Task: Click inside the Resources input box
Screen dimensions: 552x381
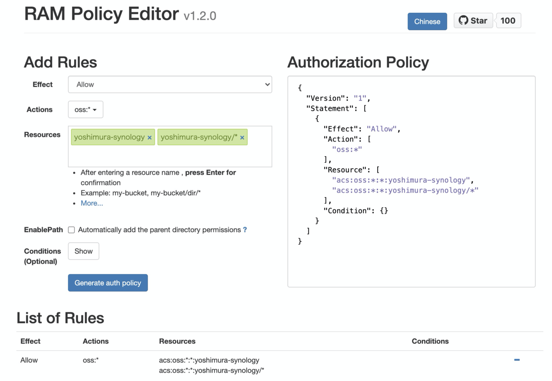Action: click(170, 156)
